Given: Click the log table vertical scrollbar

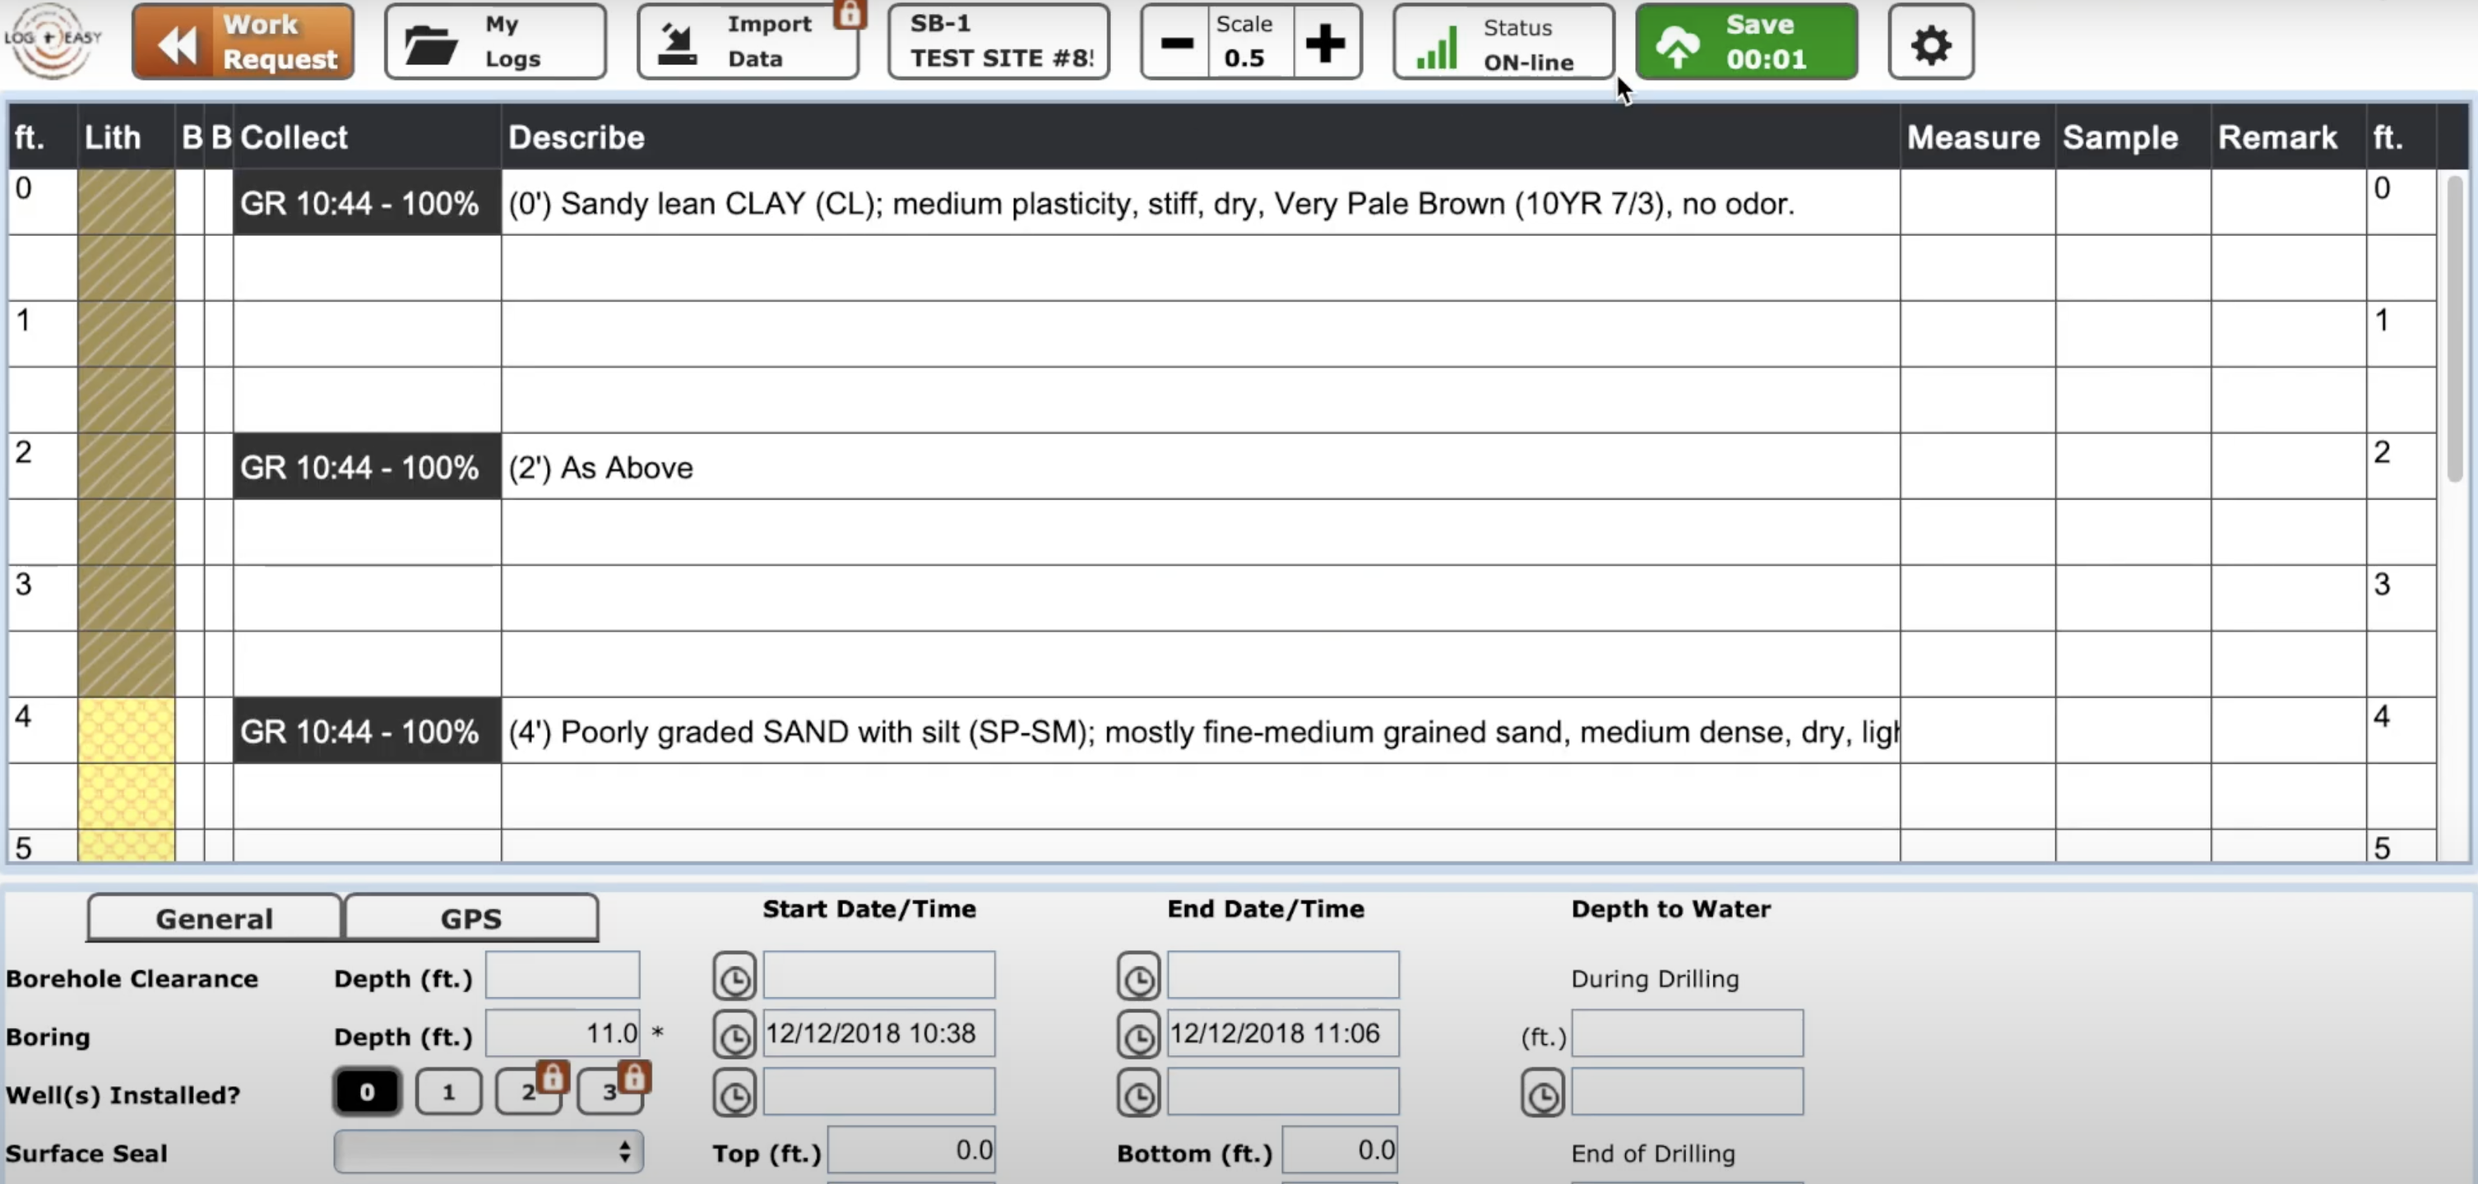Looking at the screenshot, I should (x=2454, y=327).
